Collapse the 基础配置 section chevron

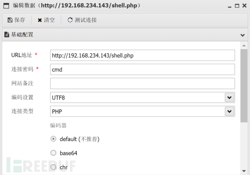click(242, 35)
